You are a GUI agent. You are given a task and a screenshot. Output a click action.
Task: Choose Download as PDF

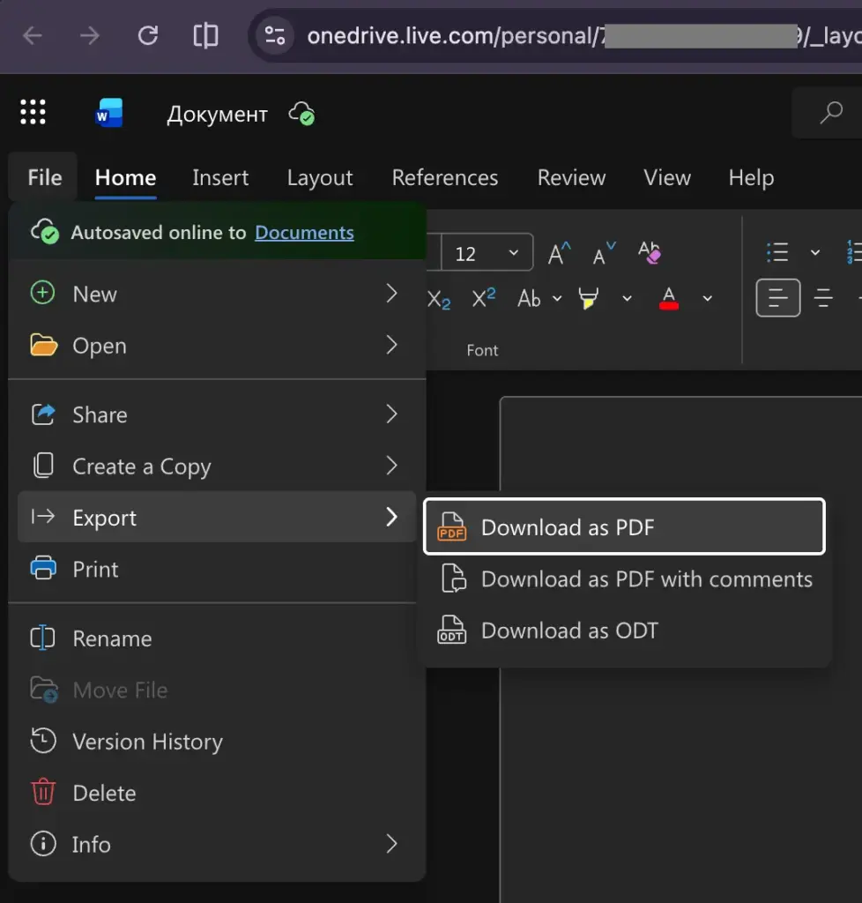(624, 526)
